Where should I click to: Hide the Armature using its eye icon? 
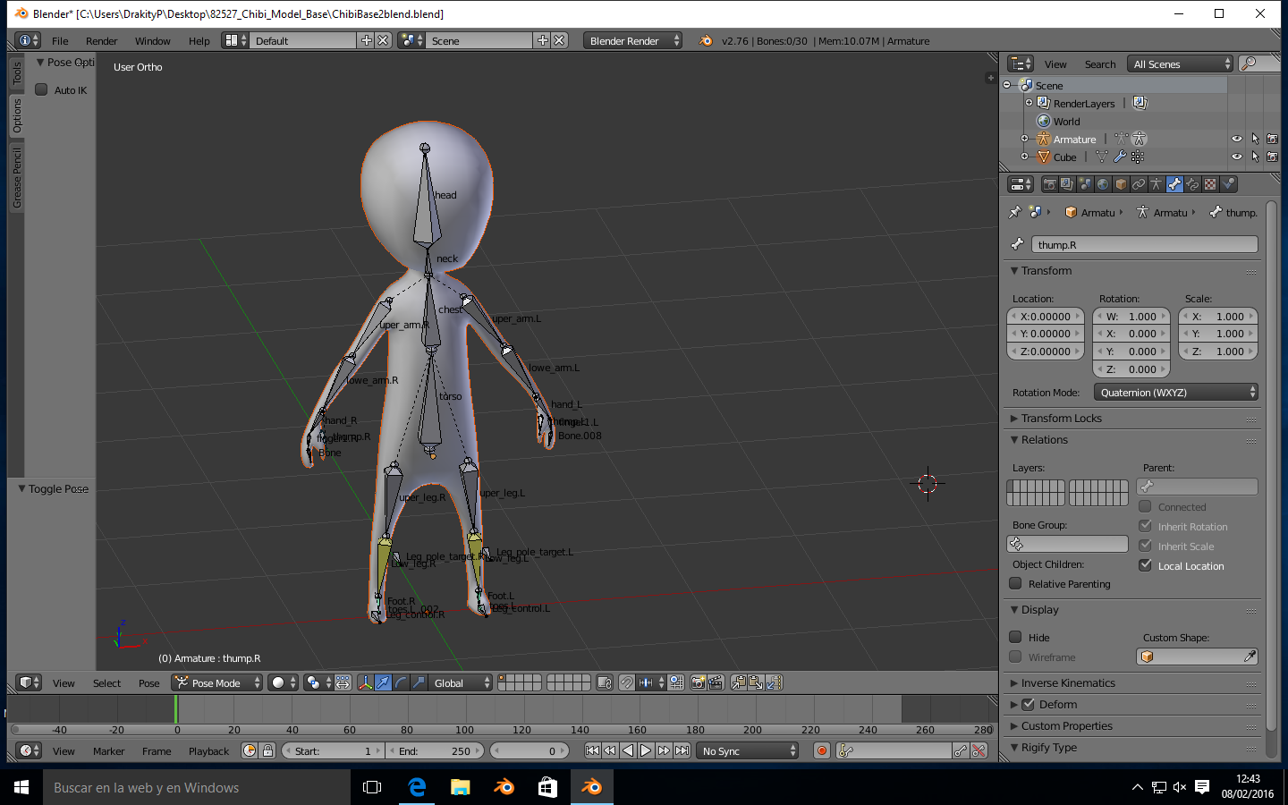point(1236,139)
